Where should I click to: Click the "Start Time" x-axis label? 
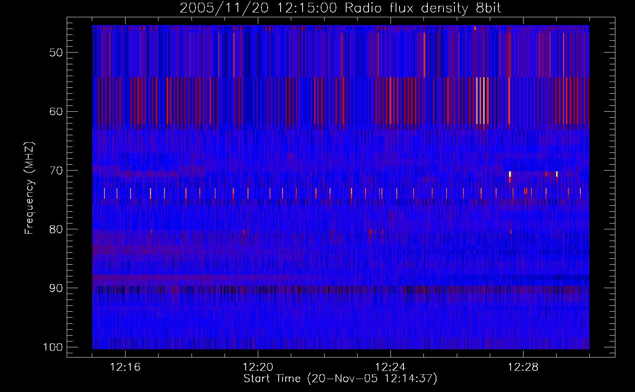(340, 379)
